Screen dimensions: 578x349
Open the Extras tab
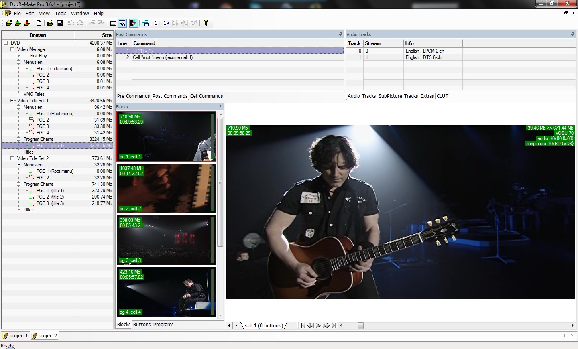427,96
